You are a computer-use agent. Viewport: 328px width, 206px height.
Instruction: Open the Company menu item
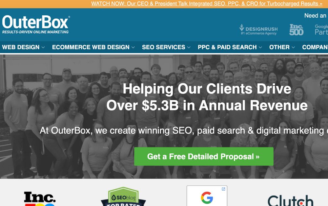coord(315,47)
